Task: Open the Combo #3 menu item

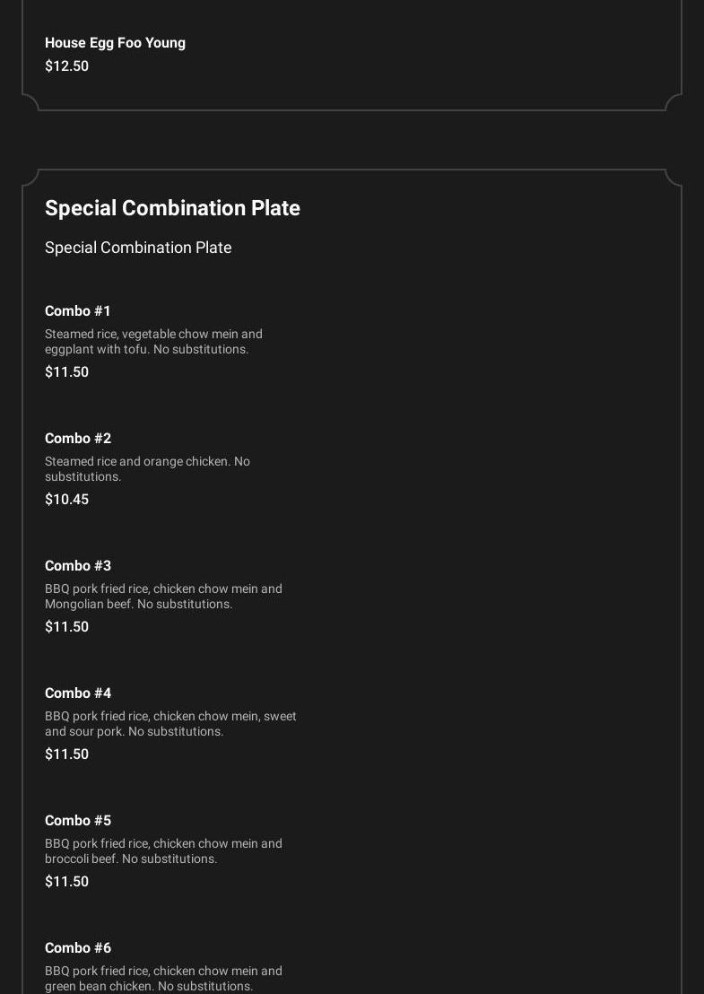Action: pyautogui.click(x=78, y=566)
